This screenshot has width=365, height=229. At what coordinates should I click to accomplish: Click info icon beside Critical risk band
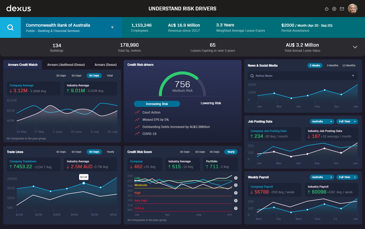click(x=236, y=208)
